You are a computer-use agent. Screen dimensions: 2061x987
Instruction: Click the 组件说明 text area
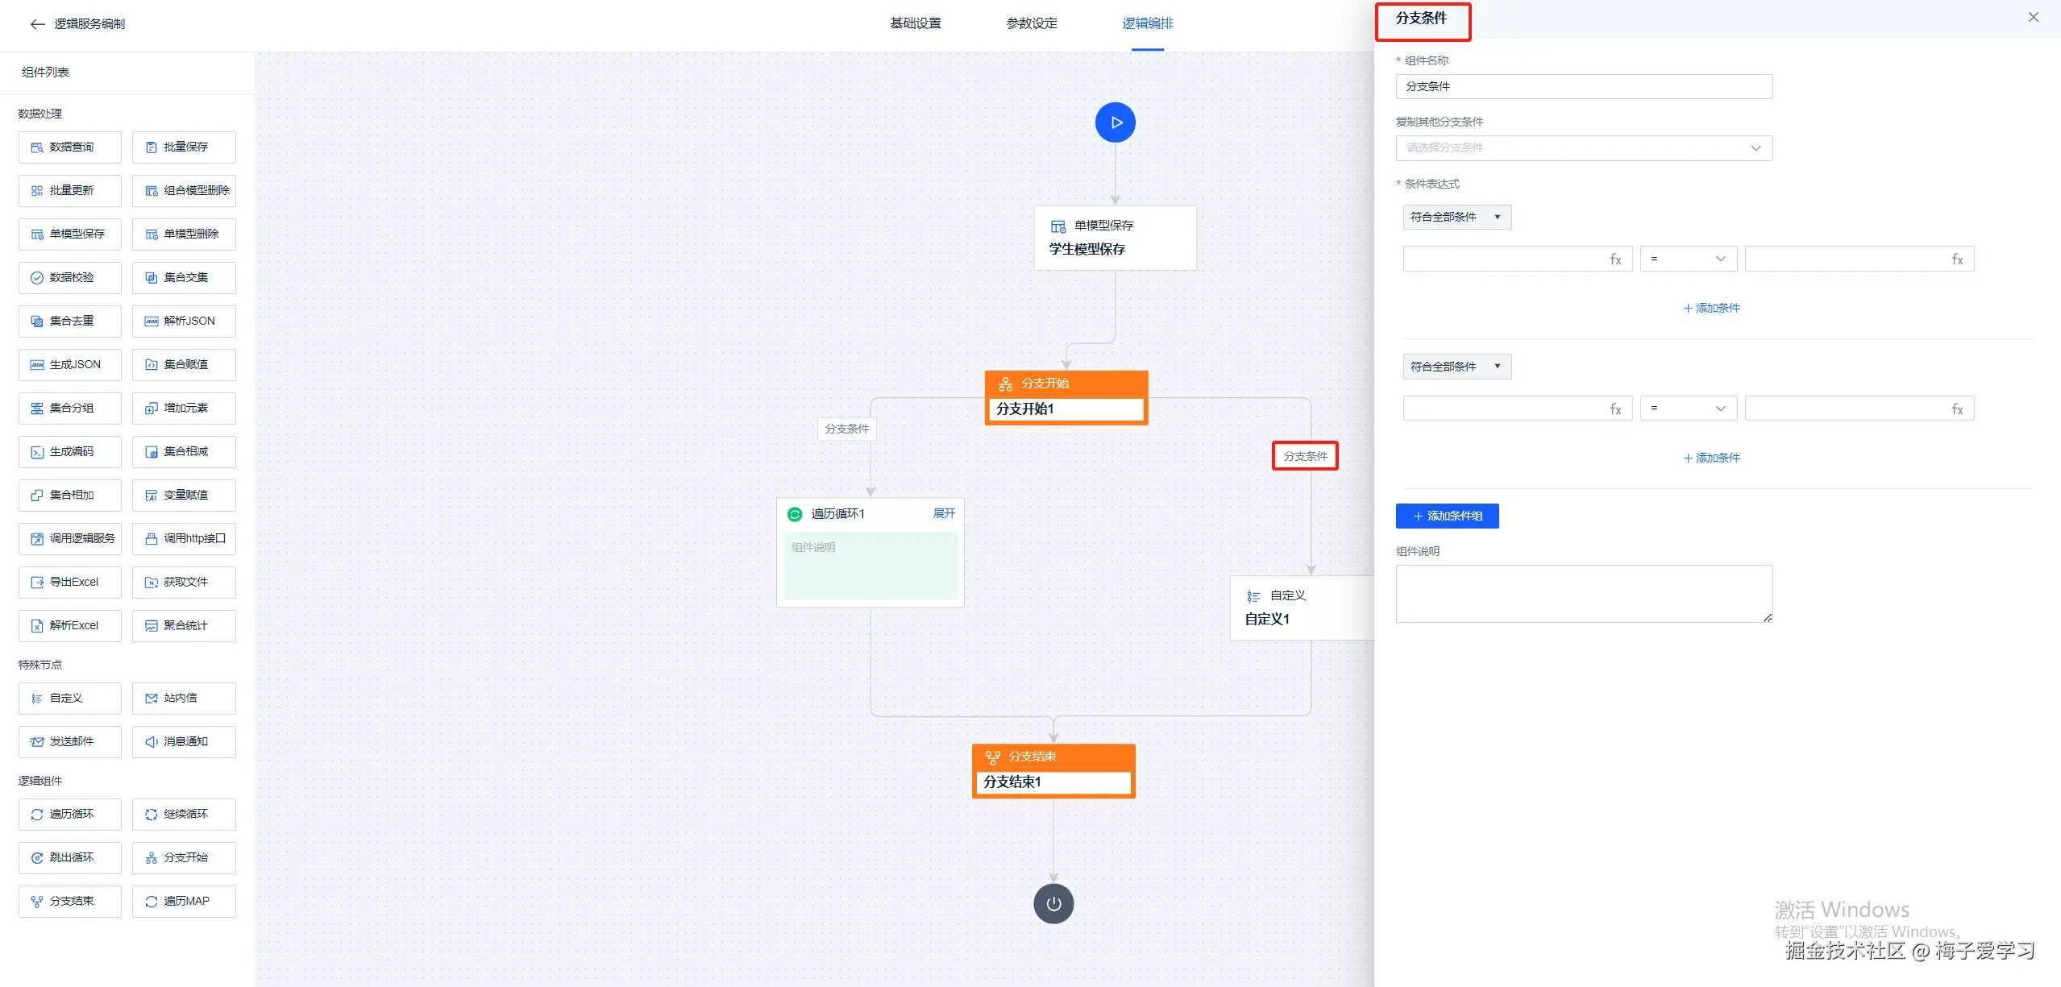1583,594
